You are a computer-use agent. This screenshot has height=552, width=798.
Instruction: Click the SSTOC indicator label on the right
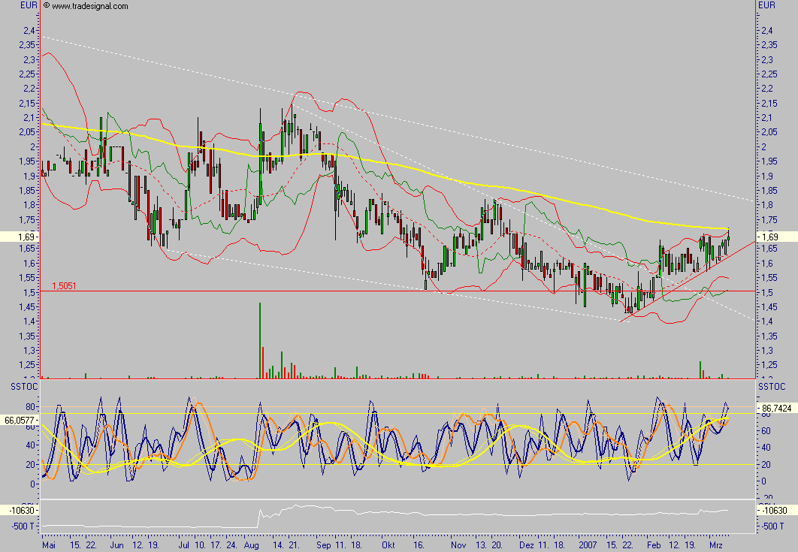pos(771,386)
